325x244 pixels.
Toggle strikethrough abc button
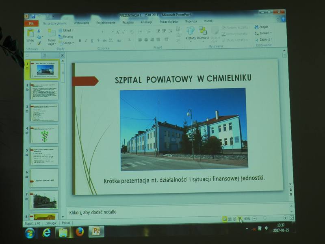coord(105,40)
